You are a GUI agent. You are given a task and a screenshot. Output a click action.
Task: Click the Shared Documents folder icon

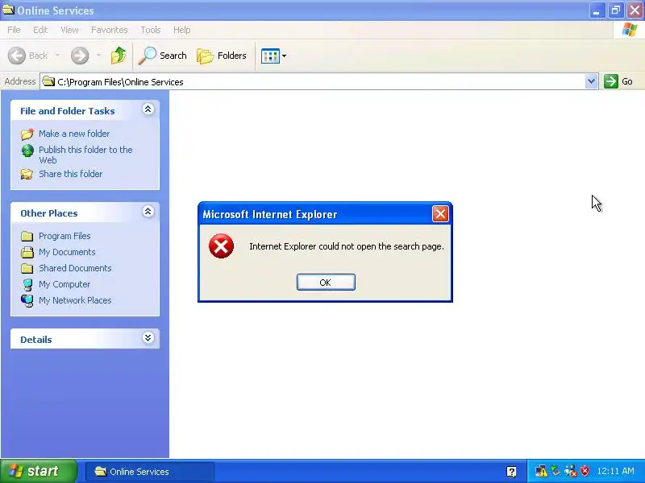click(x=27, y=268)
